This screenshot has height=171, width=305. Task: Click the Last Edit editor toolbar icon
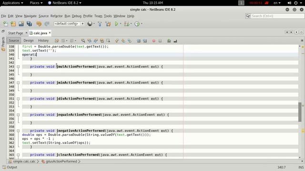click(57, 41)
